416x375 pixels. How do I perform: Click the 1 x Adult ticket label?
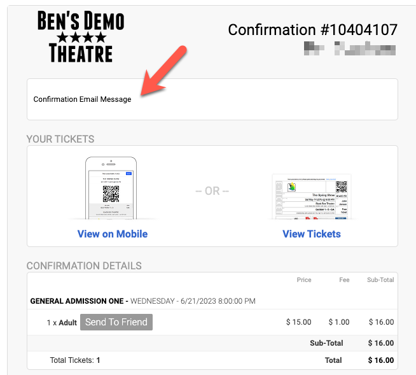click(62, 323)
